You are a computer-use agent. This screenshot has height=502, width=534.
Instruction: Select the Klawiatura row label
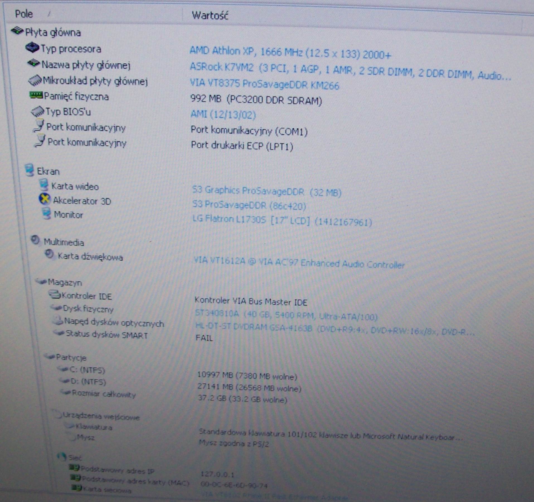click(94, 427)
